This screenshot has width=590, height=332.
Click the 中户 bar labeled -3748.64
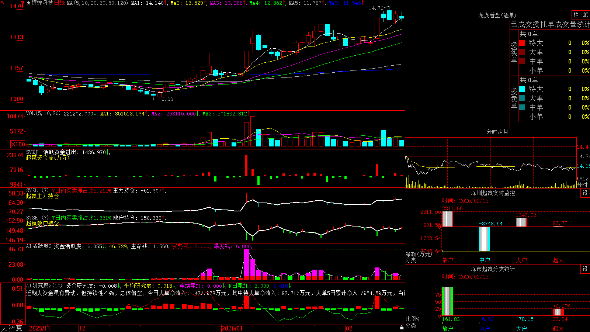[x=485, y=239]
